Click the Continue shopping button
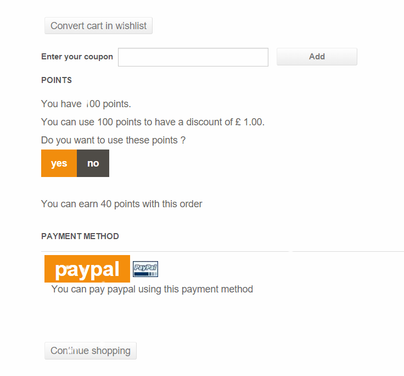 91,351
